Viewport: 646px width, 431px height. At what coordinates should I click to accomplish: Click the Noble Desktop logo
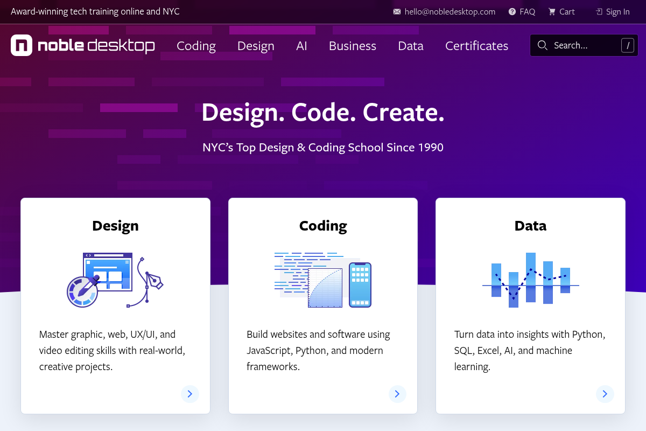(x=83, y=46)
